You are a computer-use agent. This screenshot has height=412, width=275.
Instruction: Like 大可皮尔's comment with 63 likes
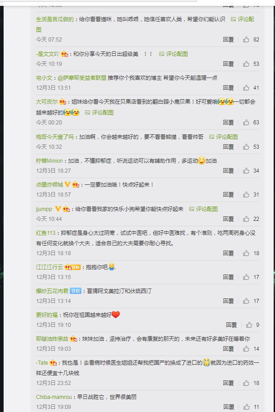point(246,123)
